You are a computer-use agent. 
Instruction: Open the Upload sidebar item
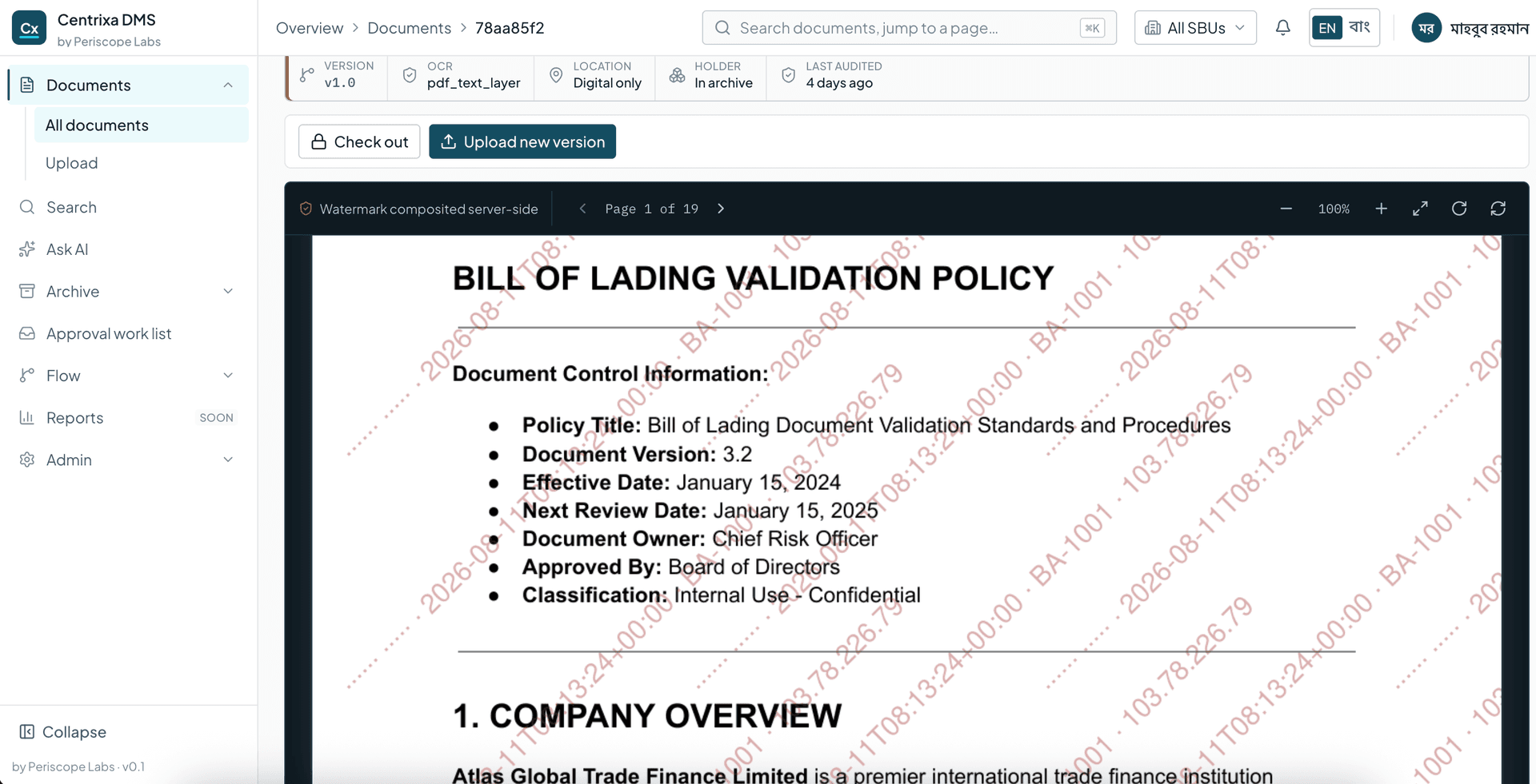(x=142, y=163)
